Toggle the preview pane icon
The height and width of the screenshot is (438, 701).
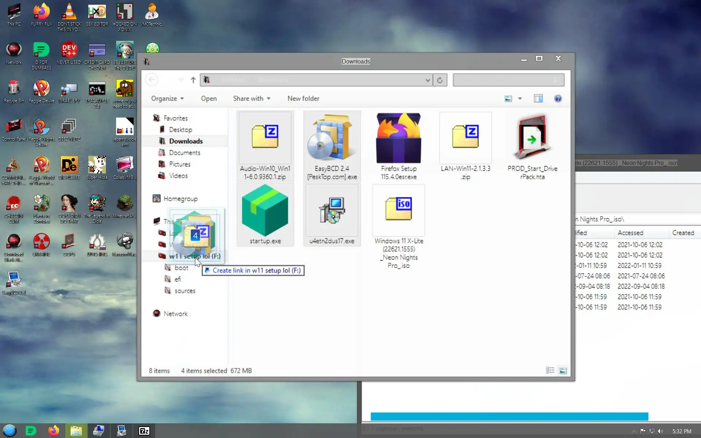(538, 99)
